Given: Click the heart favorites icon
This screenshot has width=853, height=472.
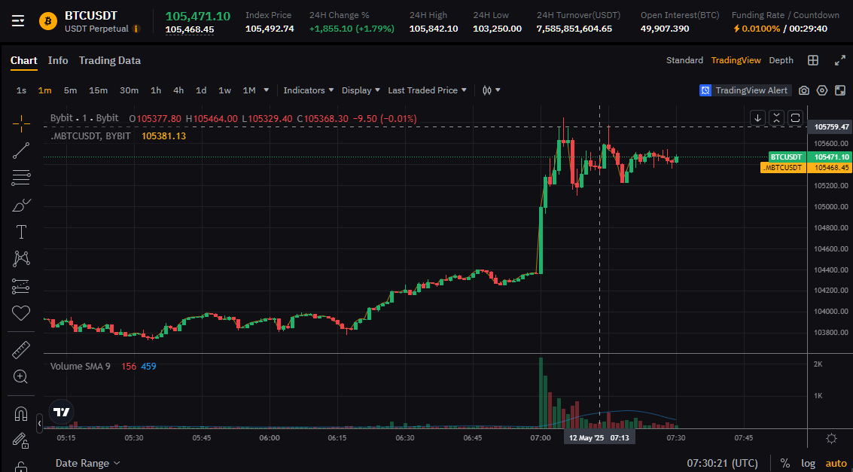Looking at the screenshot, I should [x=21, y=312].
